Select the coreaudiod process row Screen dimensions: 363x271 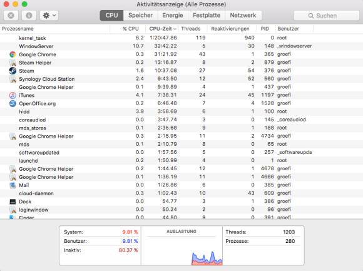[x=181, y=120]
